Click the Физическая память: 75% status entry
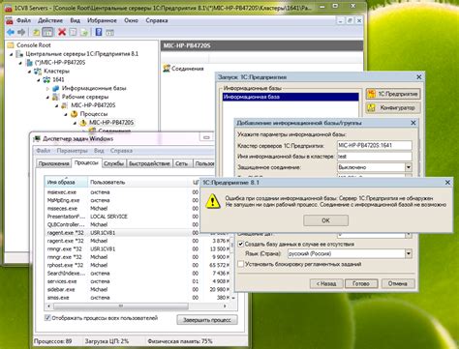The width and height of the screenshot is (459, 349). click(180, 341)
